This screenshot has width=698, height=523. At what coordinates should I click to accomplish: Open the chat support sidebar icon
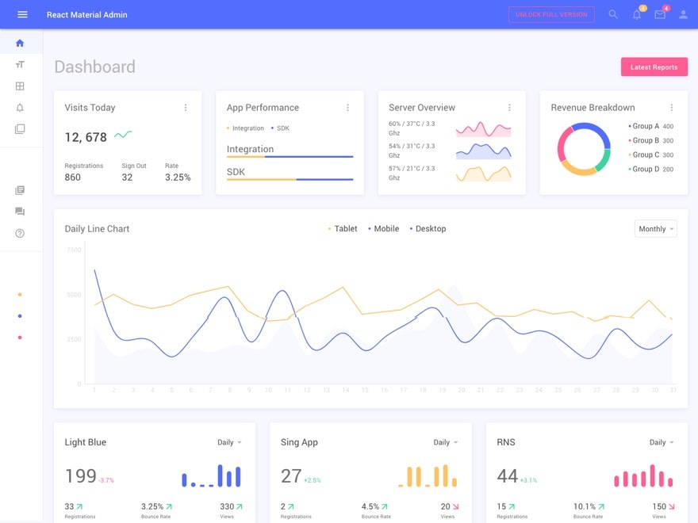click(20, 212)
